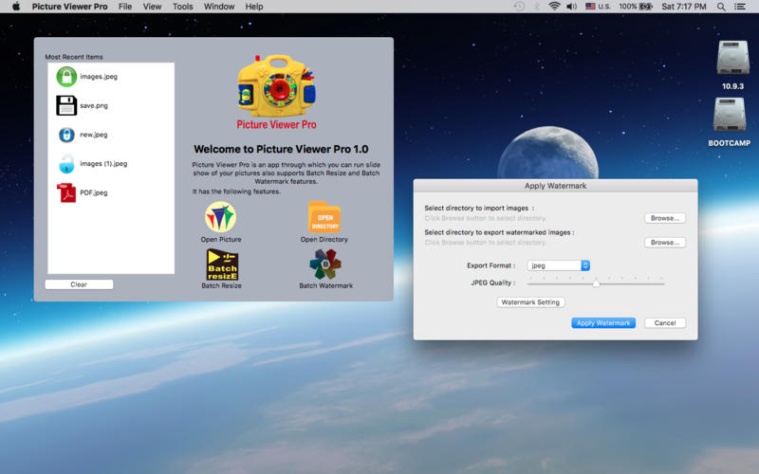Viewport: 759px width, 474px height.
Task: Click the blue Apply Watermark button
Action: [603, 322]
